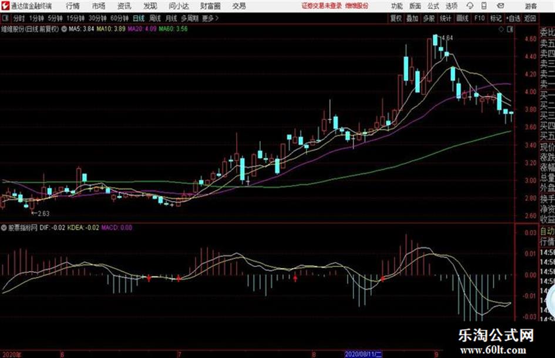Click the 证券交易未登录 login link
Image resolution: width=555 pixels, height=358 pixels.
click(322, 6)
